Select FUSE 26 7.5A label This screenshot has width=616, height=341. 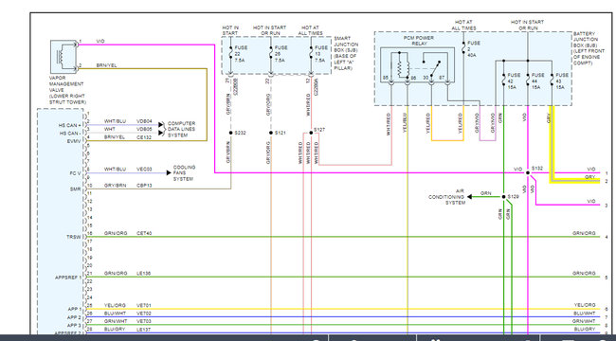point(281,54)
